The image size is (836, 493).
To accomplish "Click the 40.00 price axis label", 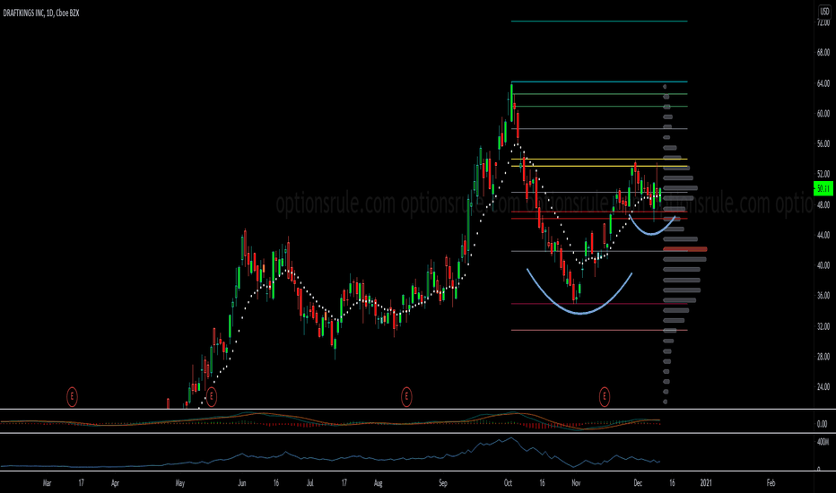I will tap(823, 265).
